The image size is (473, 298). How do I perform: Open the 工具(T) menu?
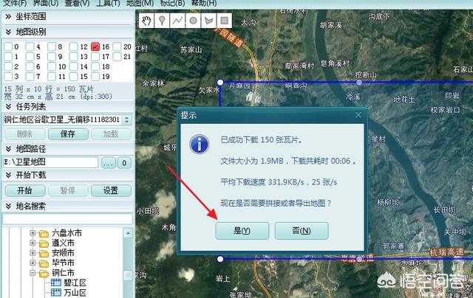point(108,3)
